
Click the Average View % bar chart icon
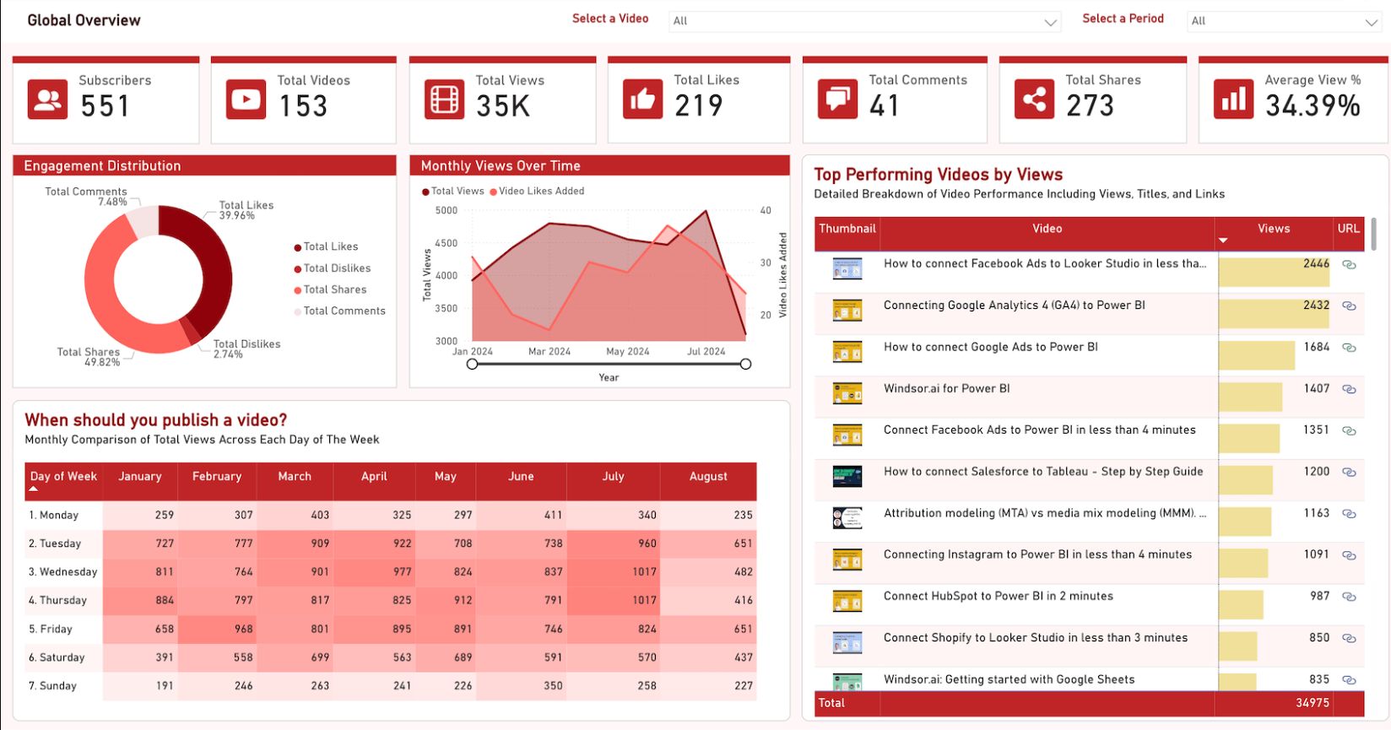coord(1233,100)
